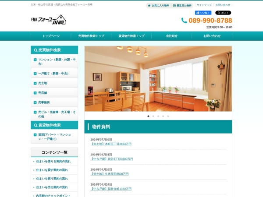263x197 pixels.
Task: Click the company logo フォーユー川崎
Action: pos(49,20)
